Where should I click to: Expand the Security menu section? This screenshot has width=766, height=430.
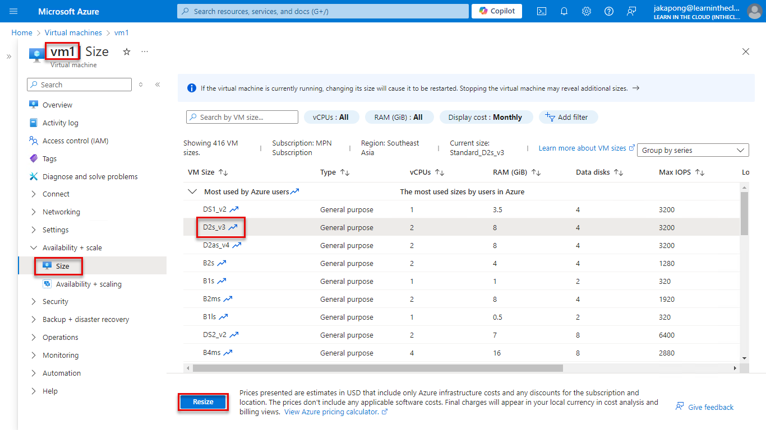coord(34,302)
